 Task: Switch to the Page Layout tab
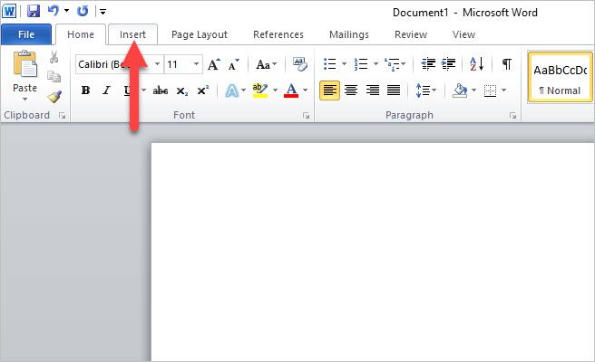tap(200, 34)
